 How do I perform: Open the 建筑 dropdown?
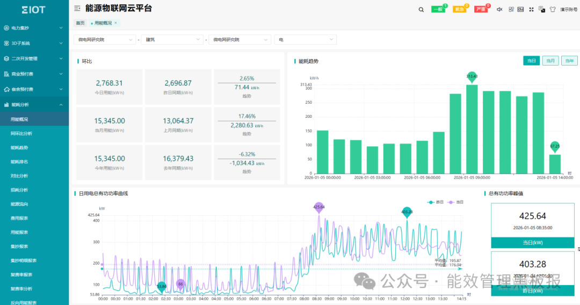point(172,40)
